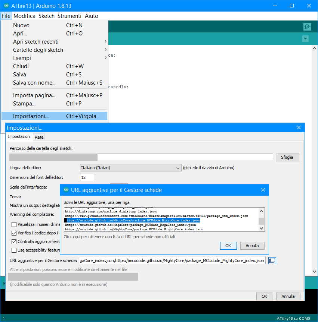Click Sfoglia to browse sketch folder

coord(287,157)
